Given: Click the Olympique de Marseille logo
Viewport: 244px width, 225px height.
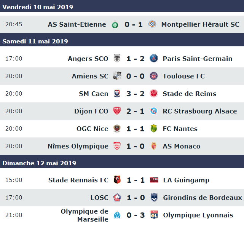Looking at the screenshot, I should coord(117,215).
